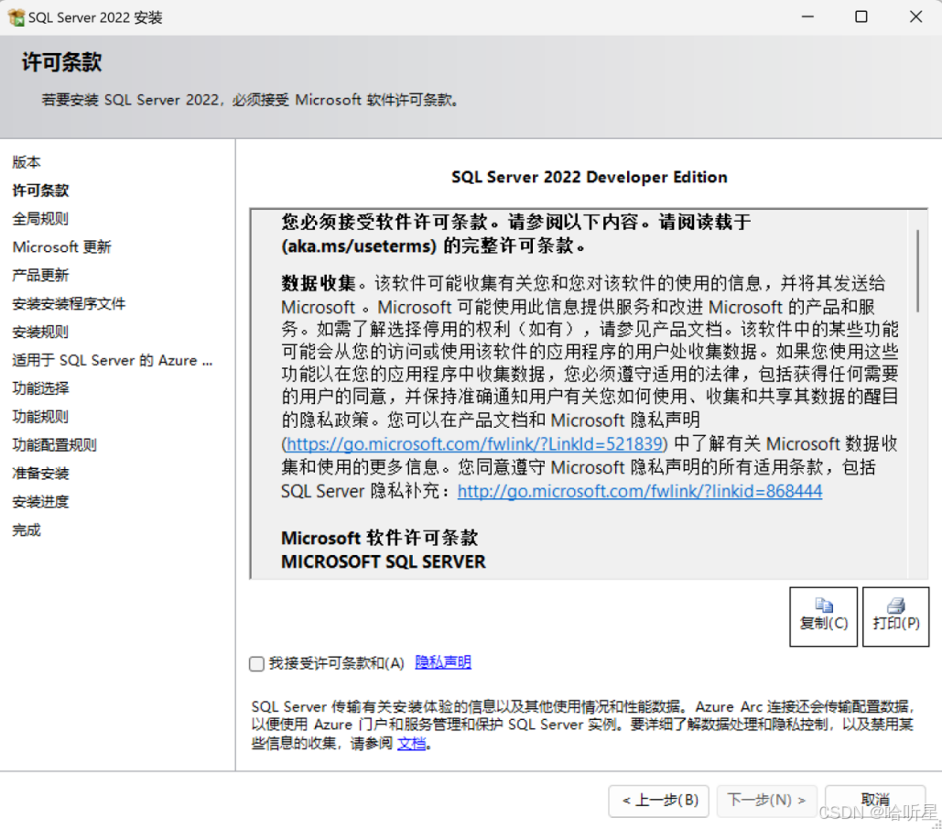Close the SQL Server 2022 安装 window

pos(915,16)
